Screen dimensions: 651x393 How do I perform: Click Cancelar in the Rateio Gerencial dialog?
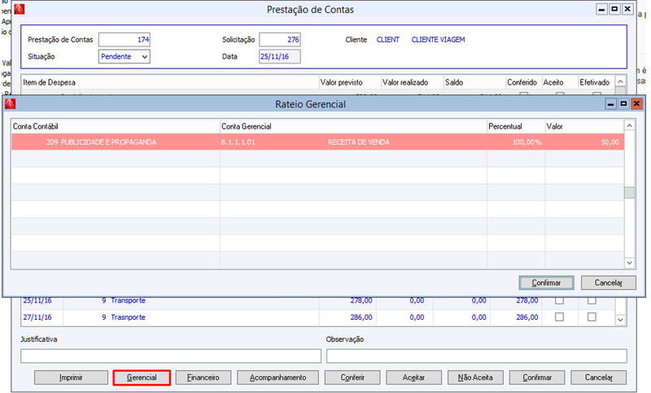point(608,282)
